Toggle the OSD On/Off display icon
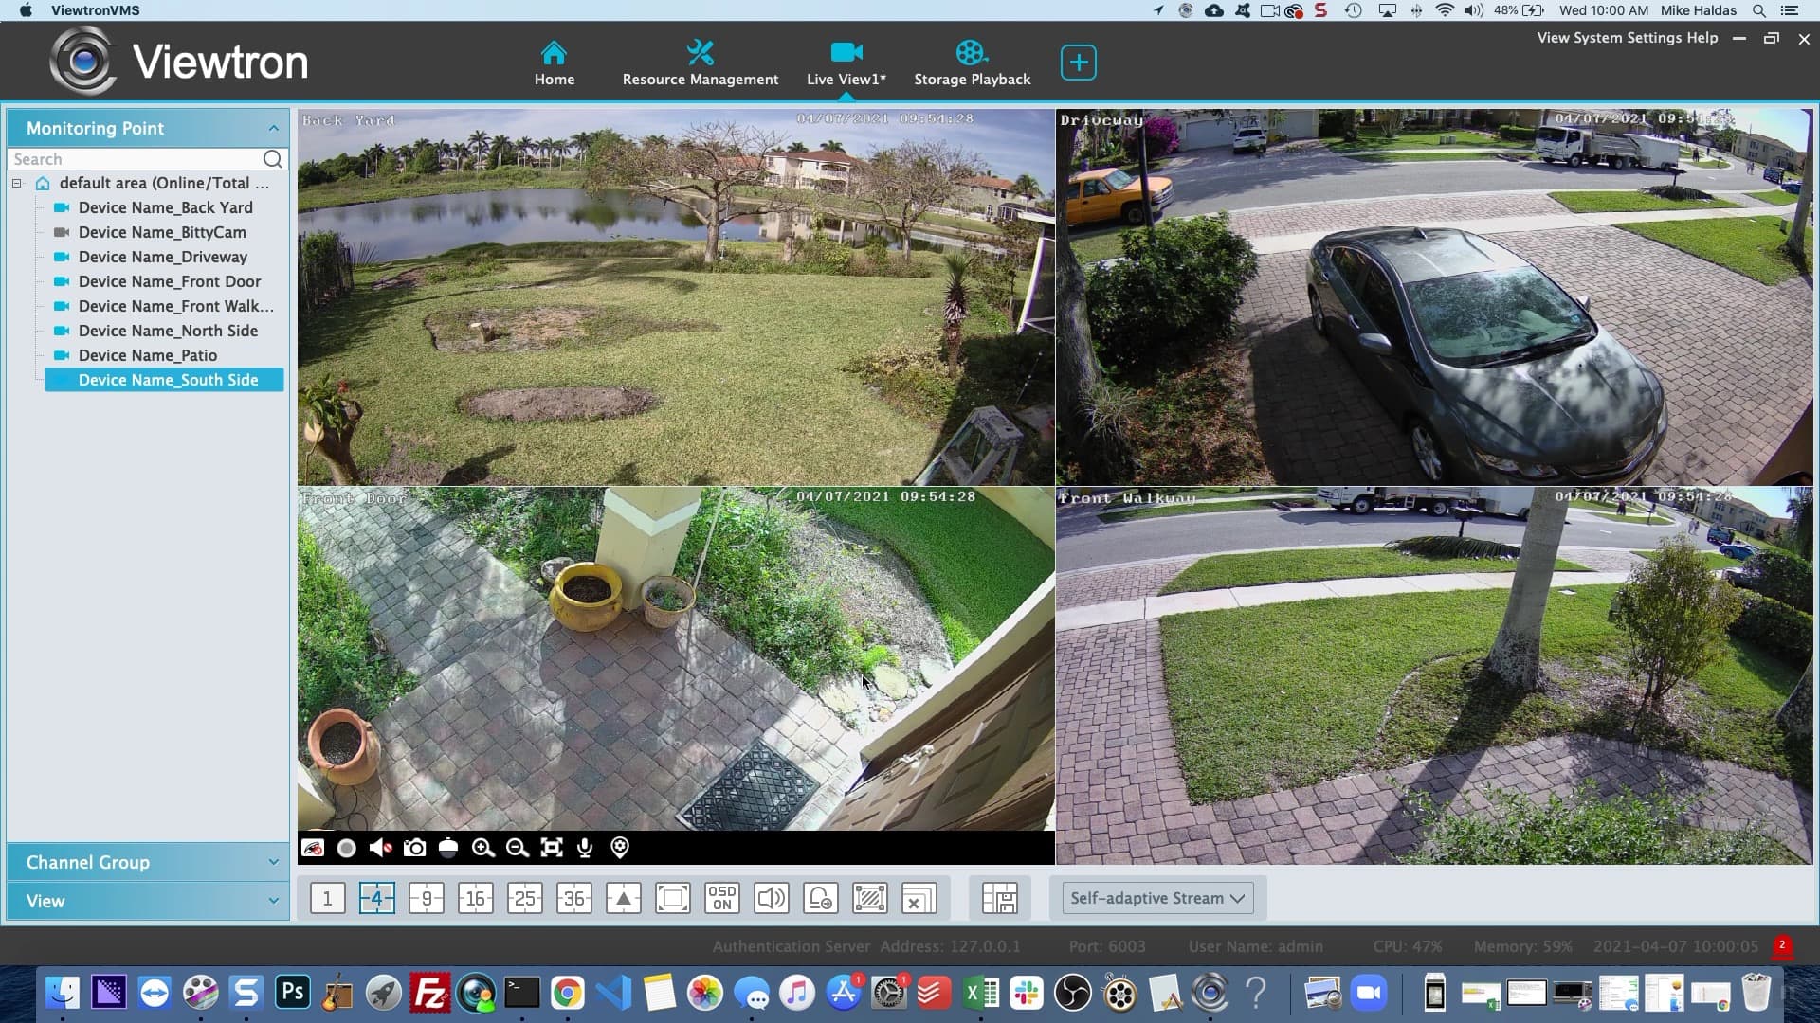This screenshot has height=1023, width=1820. point(721,898)
